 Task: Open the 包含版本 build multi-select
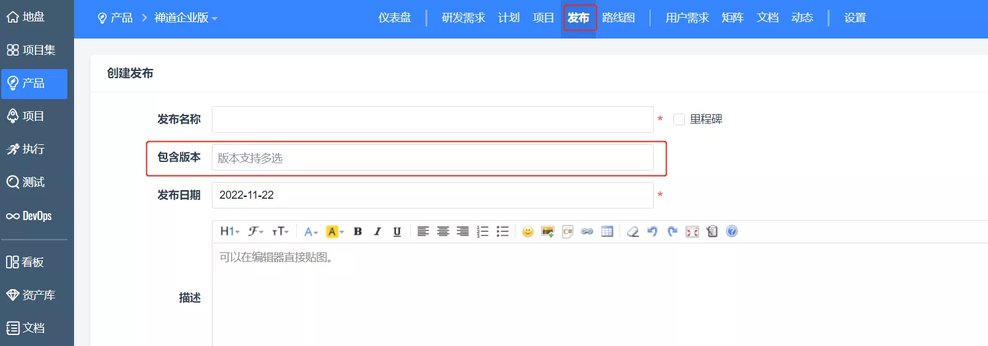[x=432, y=158]
